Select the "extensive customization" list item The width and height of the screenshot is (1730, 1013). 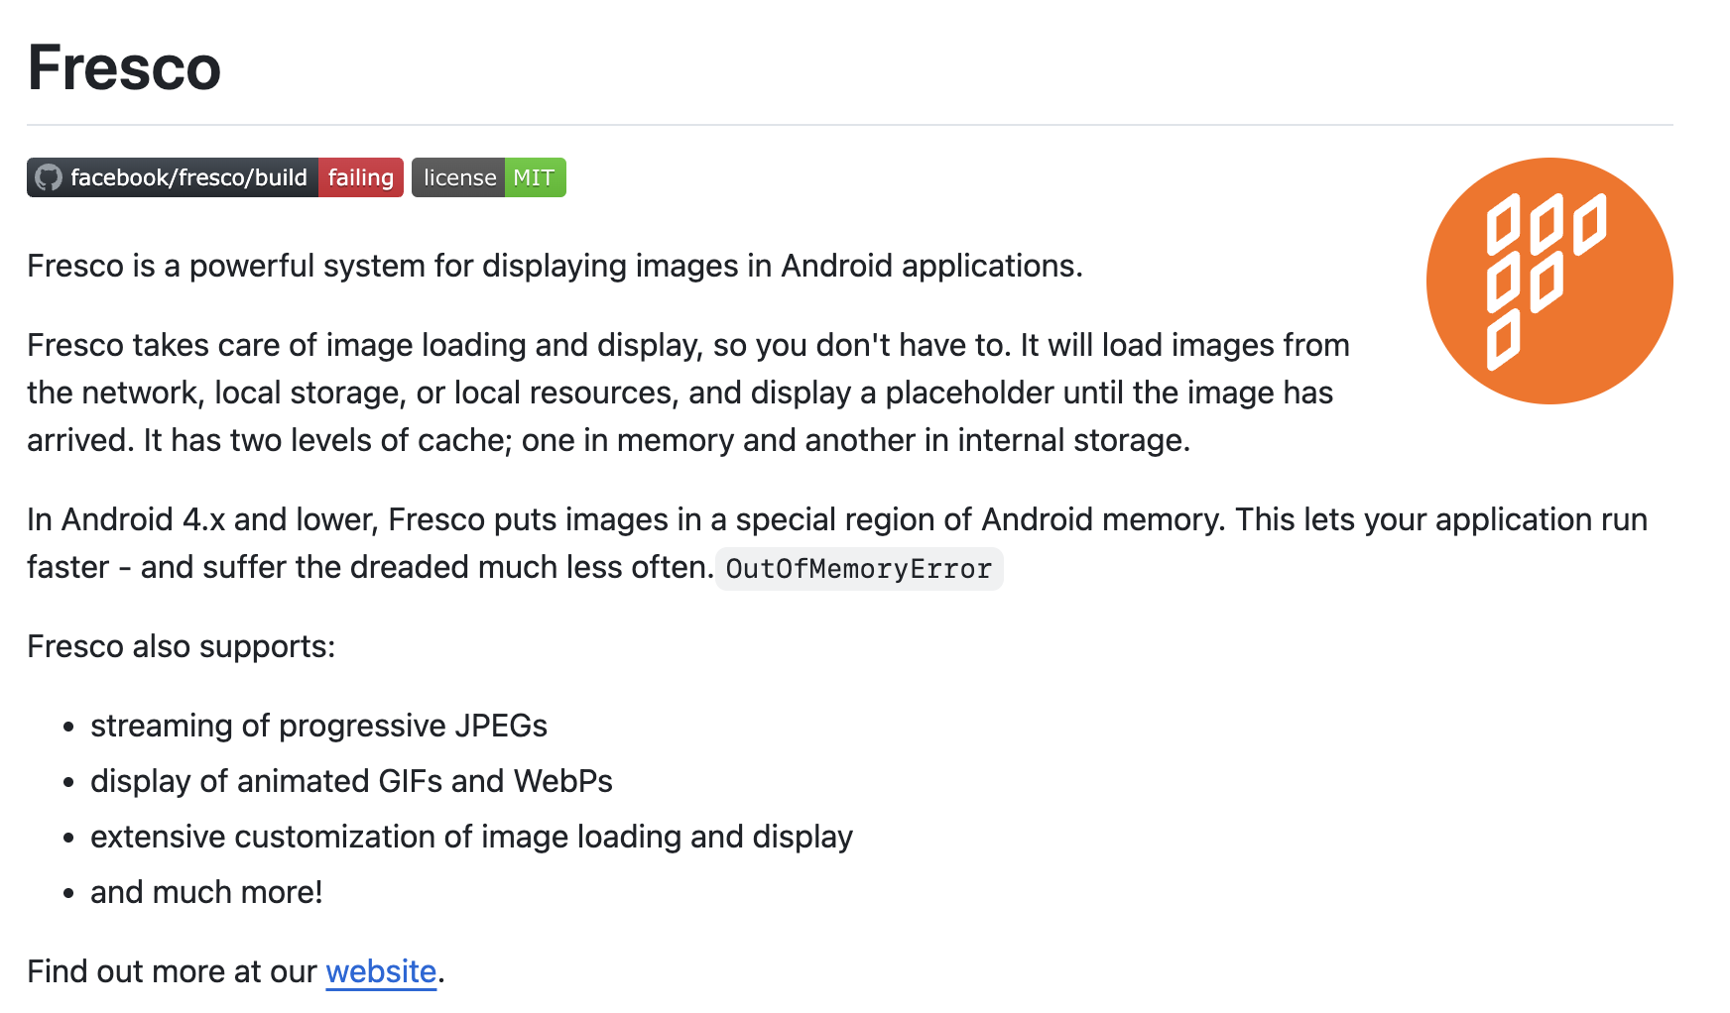coord(471,837)
